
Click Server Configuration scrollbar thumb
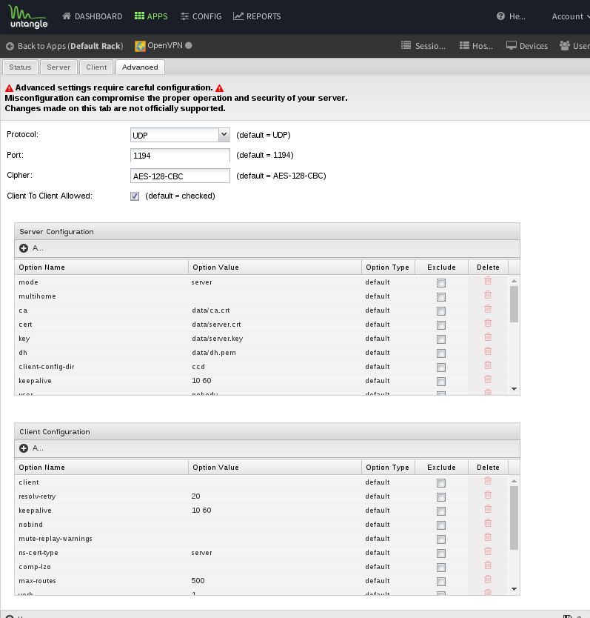[514, 304]
